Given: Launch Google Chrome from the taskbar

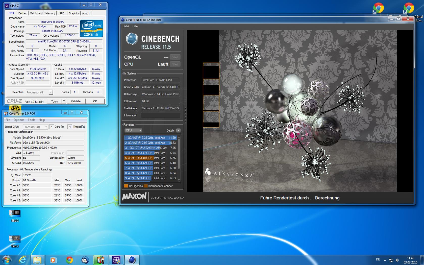Looking at the screenshot, I should tap(69, 260).
